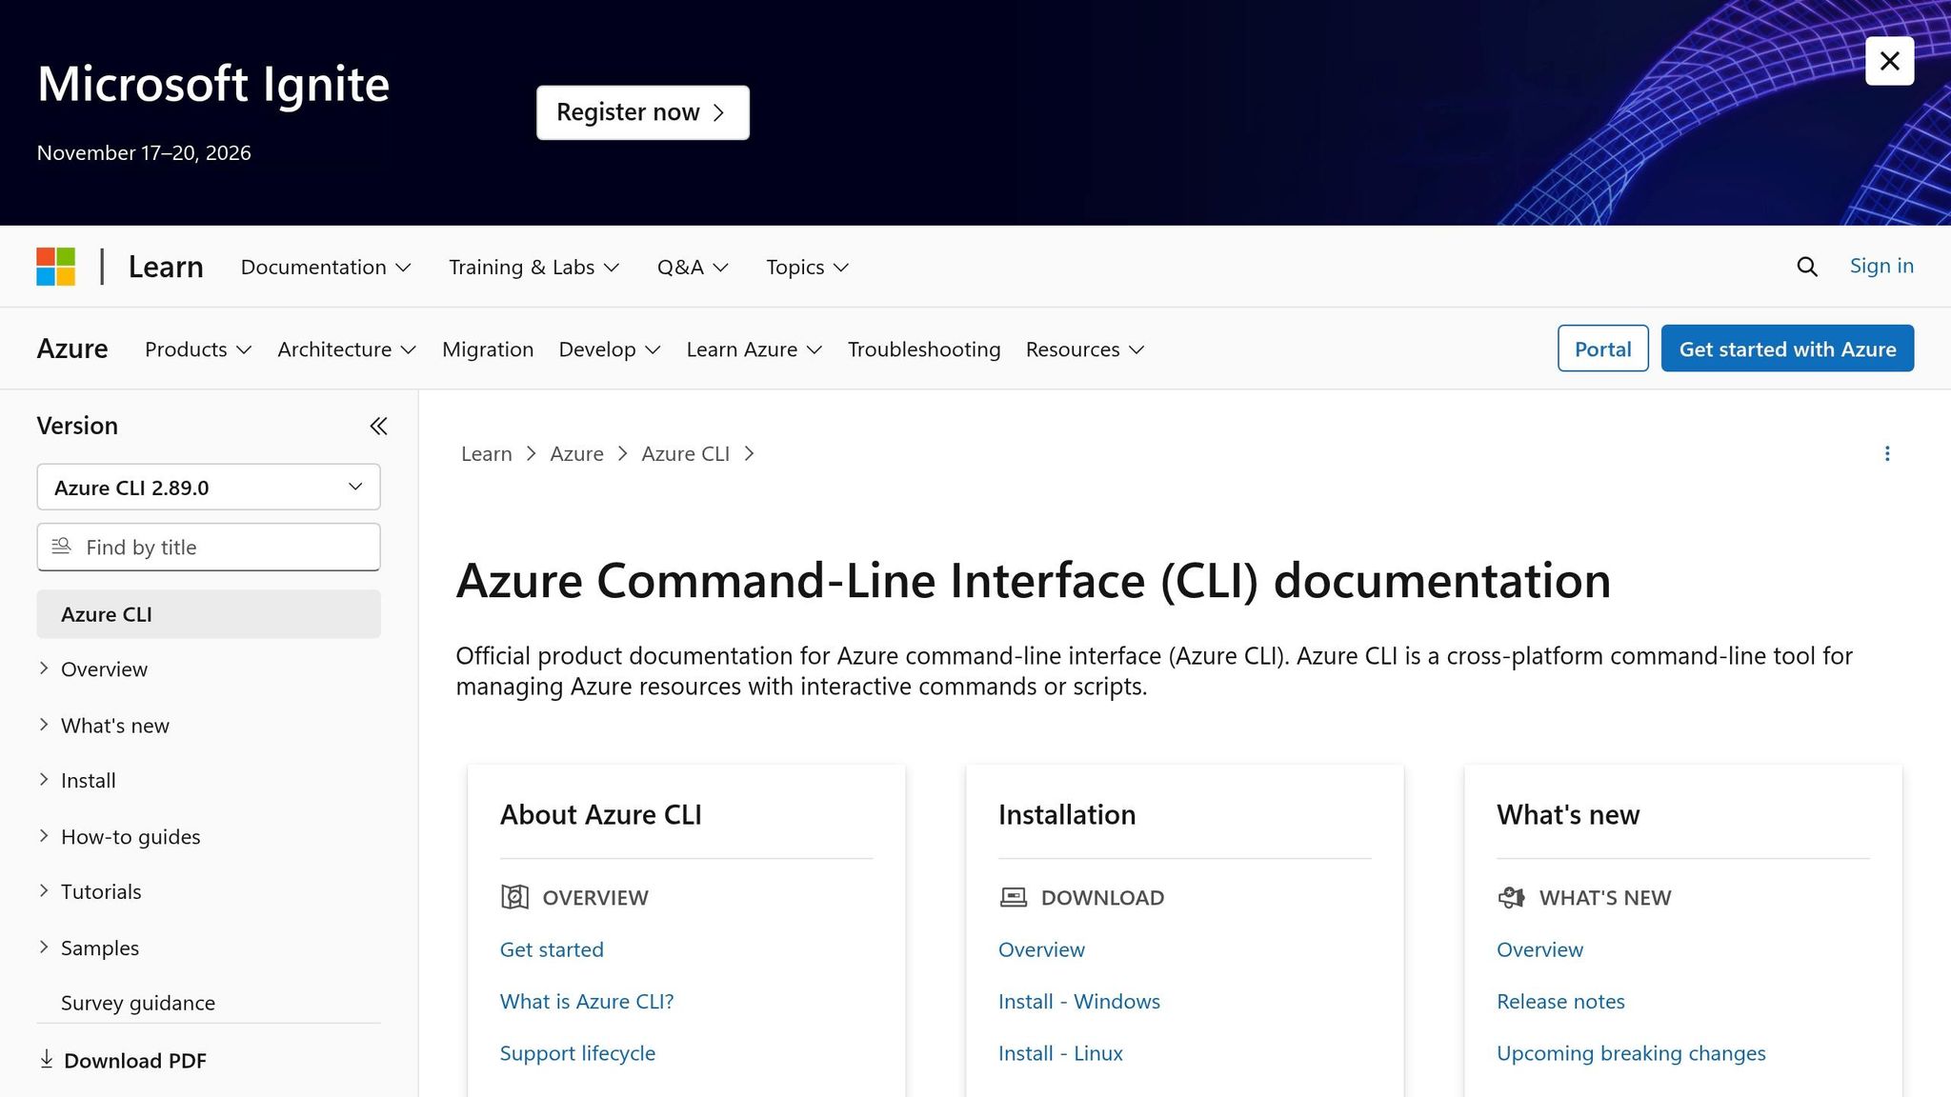
Task: Expand the Develop menu
Action: (x=610, y=349)
